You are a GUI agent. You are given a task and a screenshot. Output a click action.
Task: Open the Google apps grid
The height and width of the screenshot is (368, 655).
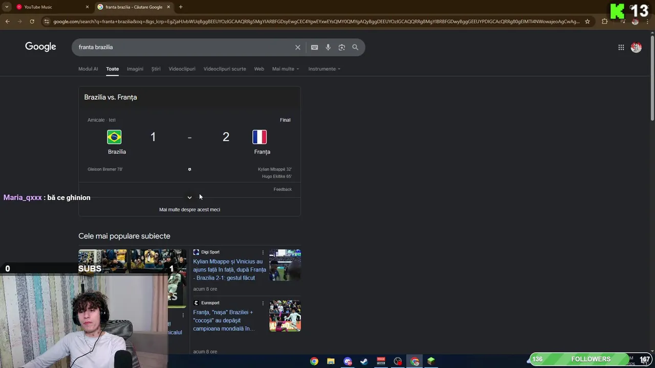coord(621,47)
